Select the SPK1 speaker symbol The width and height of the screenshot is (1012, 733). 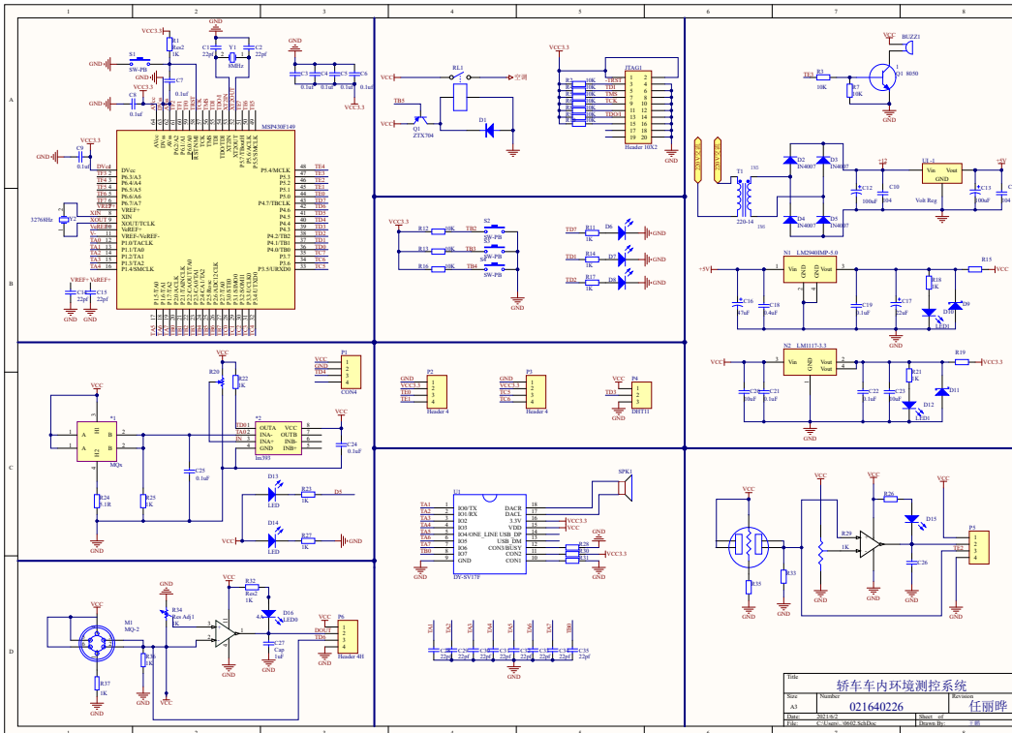pyautogui.click(x=624, y=488)
